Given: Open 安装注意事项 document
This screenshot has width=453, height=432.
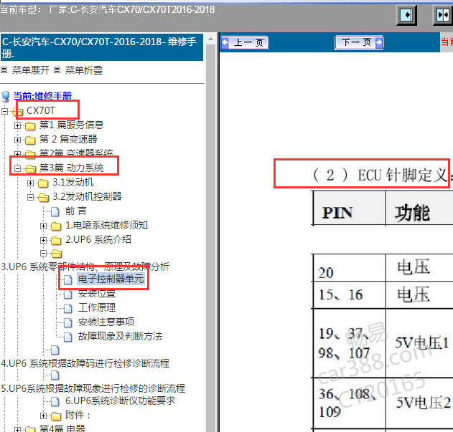Looking at the screenshot, I should (x=106, y=322).
